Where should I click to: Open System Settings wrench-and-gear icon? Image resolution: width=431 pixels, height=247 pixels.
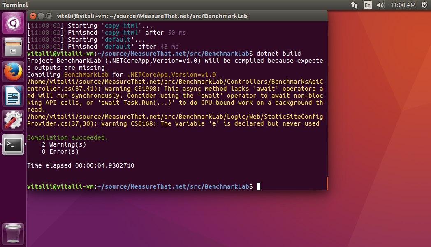pyautogui.click(x=13, y=120)
